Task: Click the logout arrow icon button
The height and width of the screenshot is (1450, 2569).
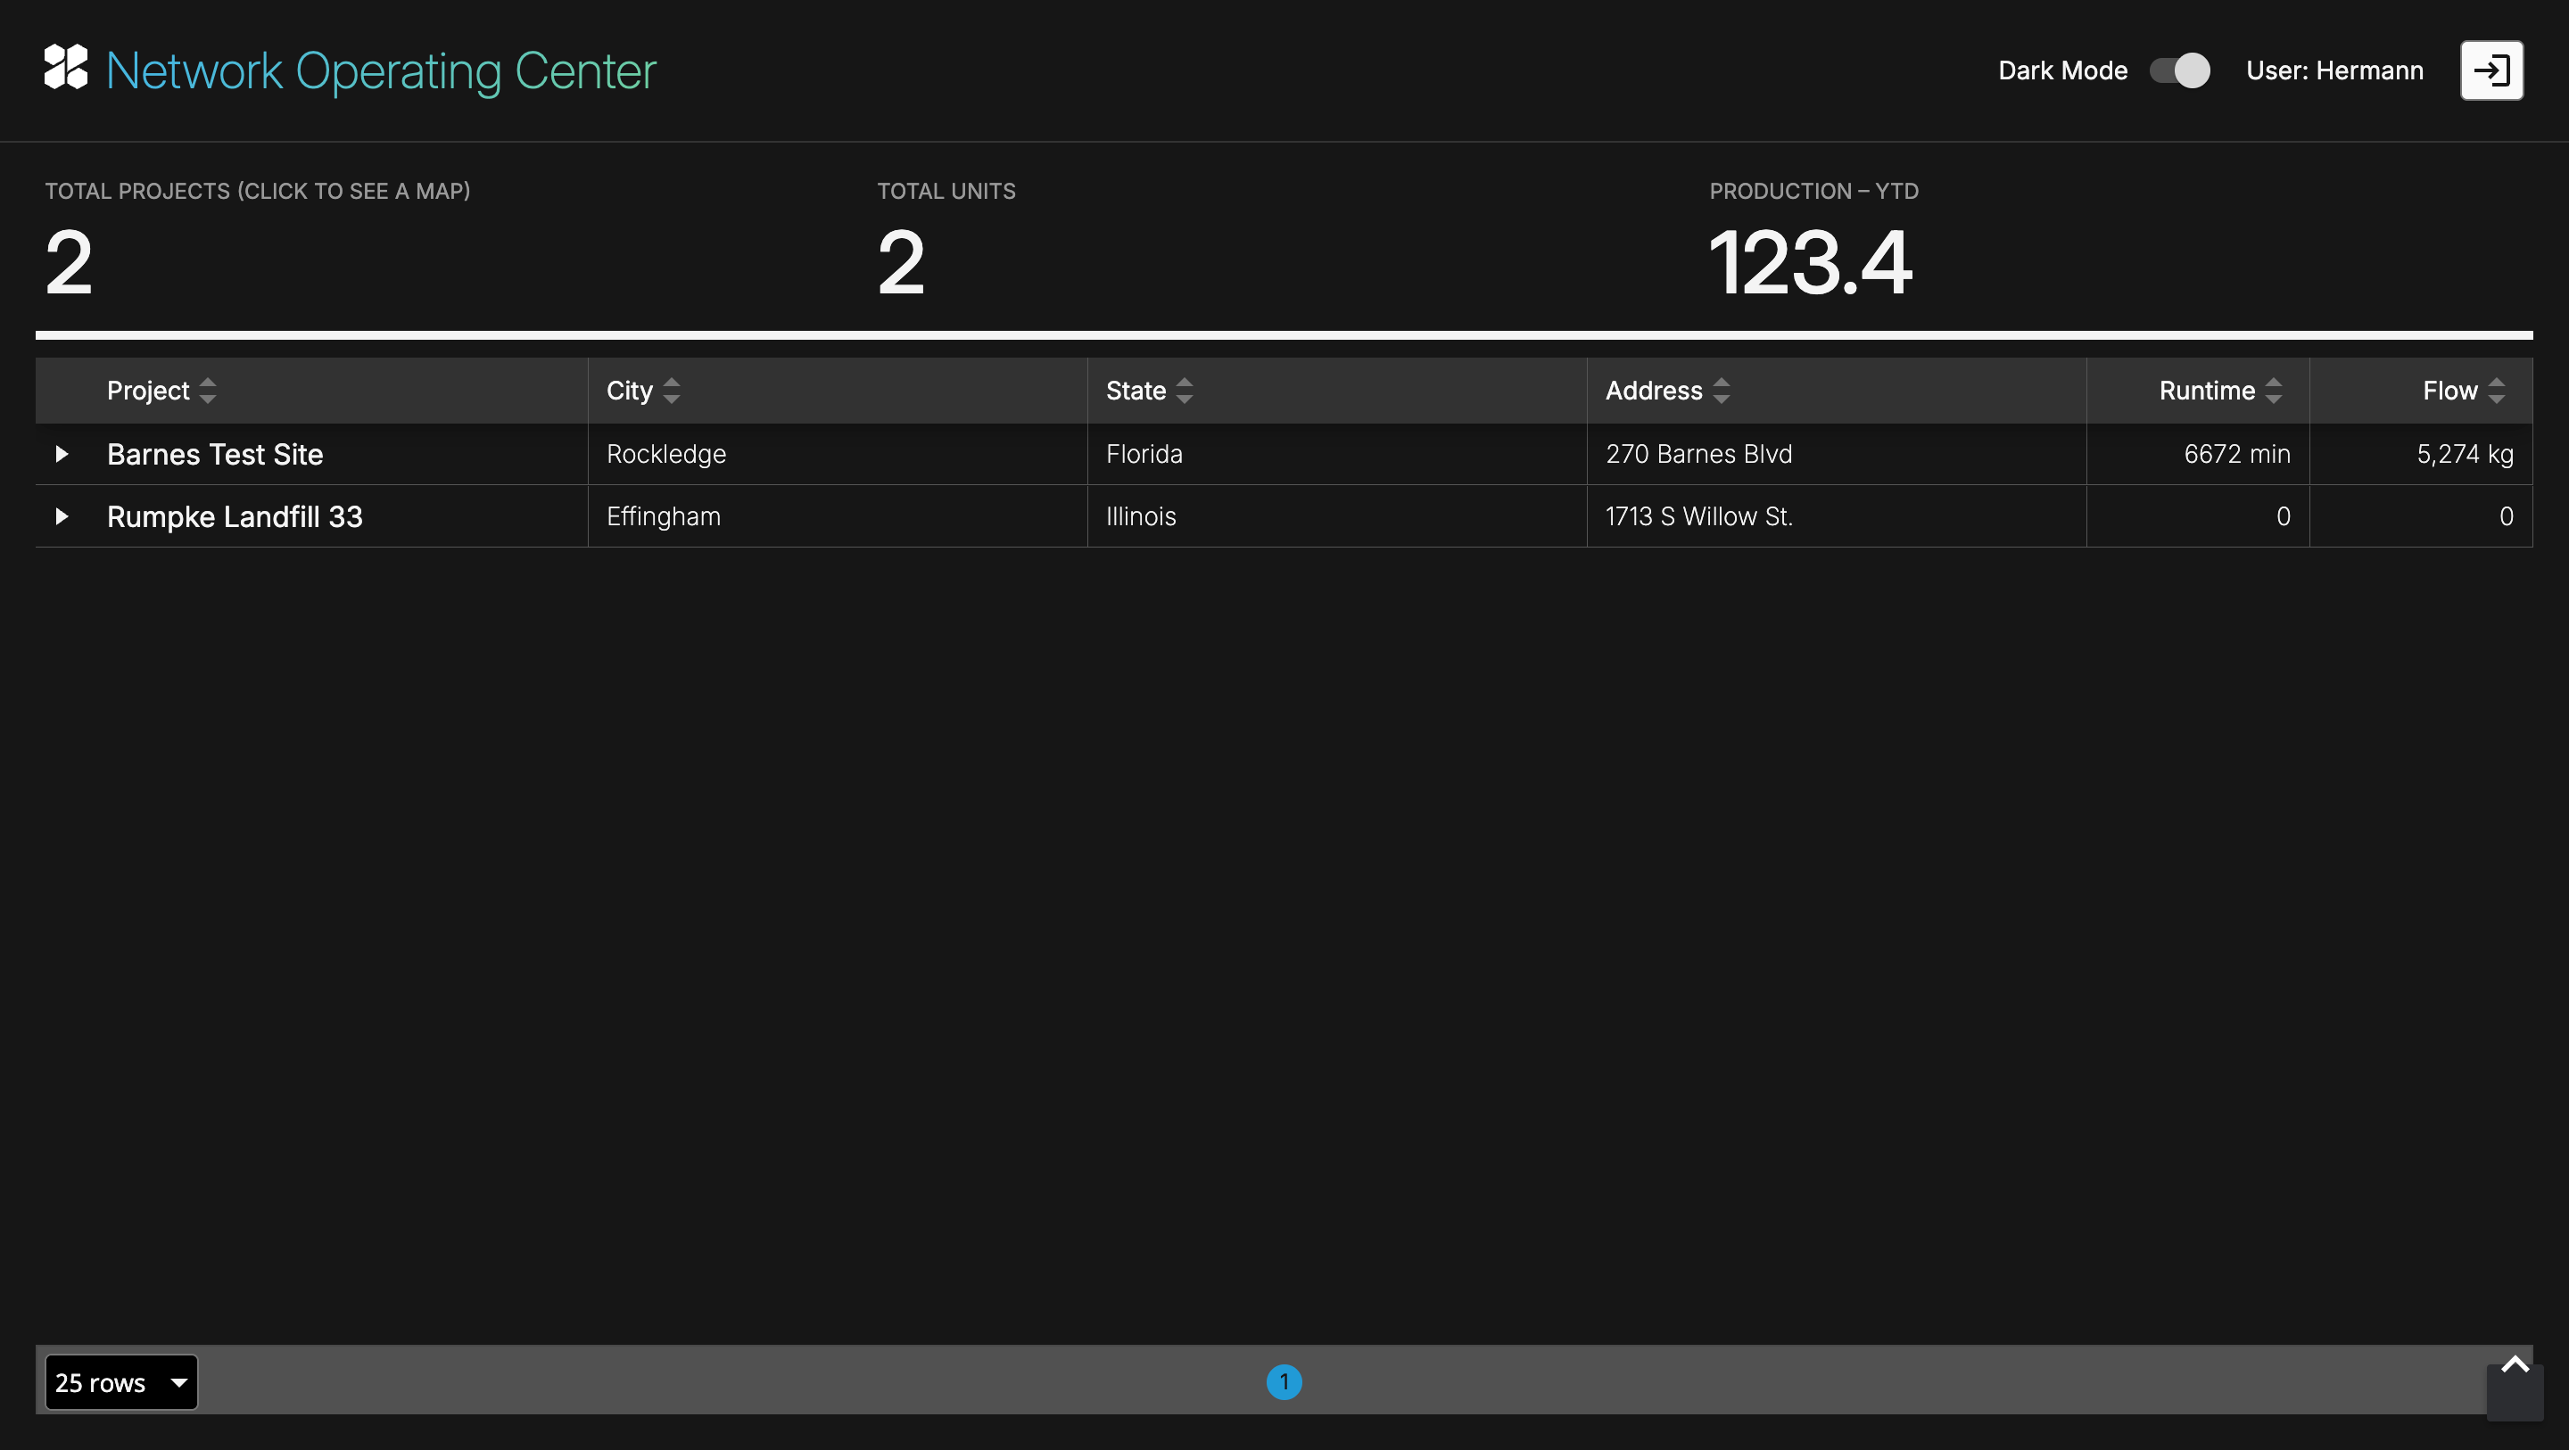Action: pyautogui.click(x=2491, y=70)
